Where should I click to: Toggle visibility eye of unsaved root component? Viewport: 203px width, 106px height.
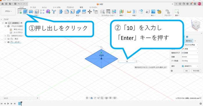click(x=6, y=23)
